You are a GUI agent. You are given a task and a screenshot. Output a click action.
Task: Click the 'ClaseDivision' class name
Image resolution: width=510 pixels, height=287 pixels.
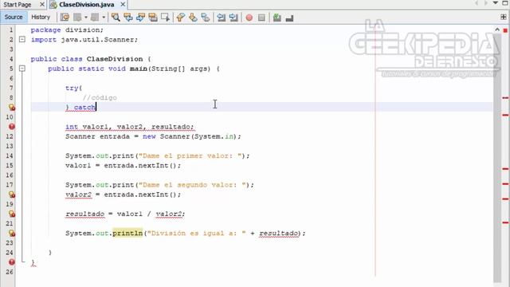pyautogui.click(x=115, y=59)
